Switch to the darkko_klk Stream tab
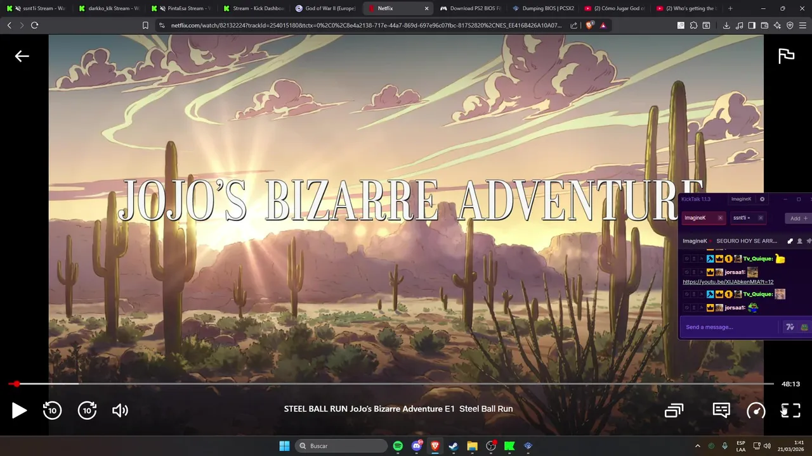The image size is (812, 456). tap(109, 8)
